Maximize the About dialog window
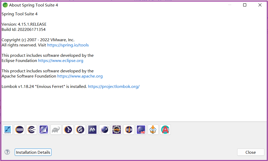Viewport: 268px width, 161px height. pos(244,5)
